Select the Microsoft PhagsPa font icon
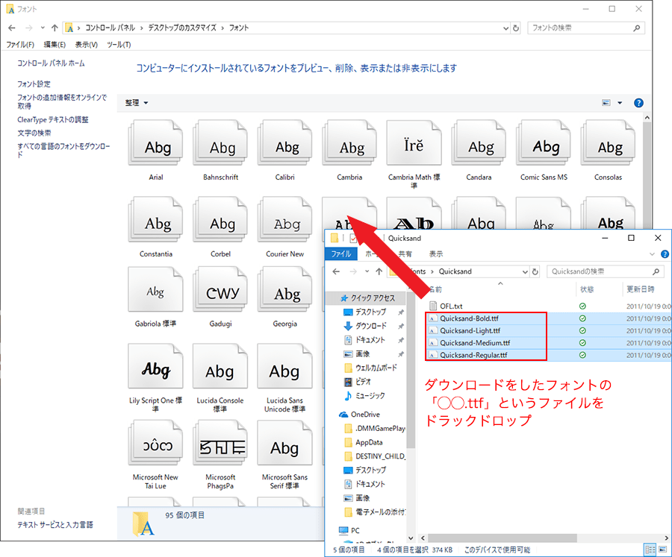 (222, 447)
